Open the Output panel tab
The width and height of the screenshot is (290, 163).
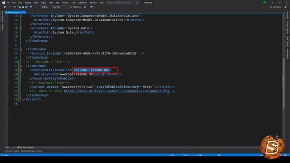click(x=16, y=151)
